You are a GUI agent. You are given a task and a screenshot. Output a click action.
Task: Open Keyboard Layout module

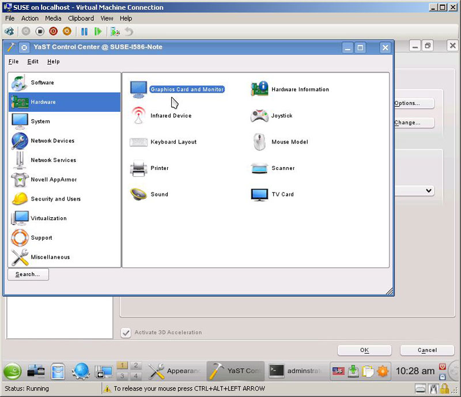click(x=163, y=142)
